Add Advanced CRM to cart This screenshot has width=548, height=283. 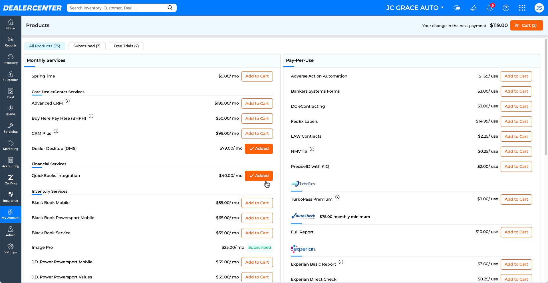(257, 104)
